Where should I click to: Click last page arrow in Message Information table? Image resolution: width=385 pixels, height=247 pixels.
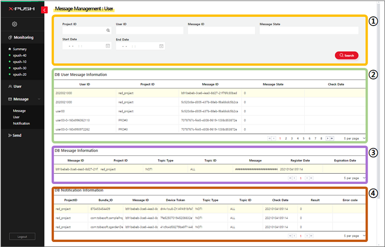[311, 178]
